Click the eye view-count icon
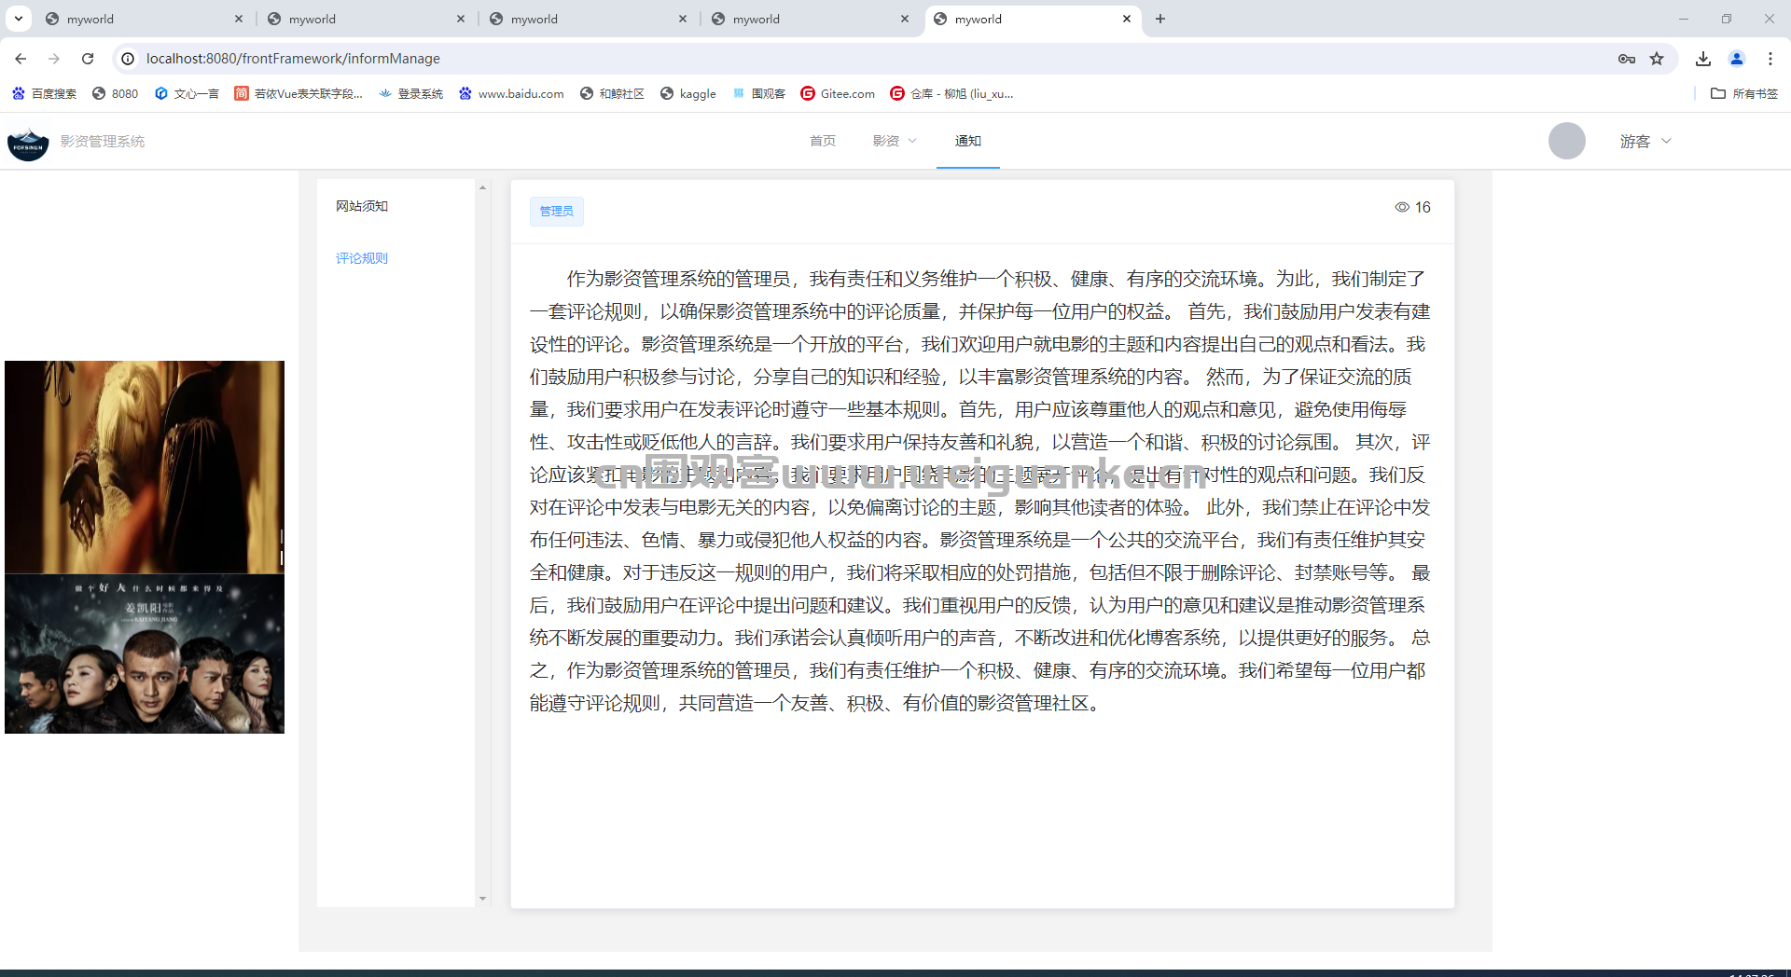Viewport: 1791px width, 977px height. pos(1402,207)
